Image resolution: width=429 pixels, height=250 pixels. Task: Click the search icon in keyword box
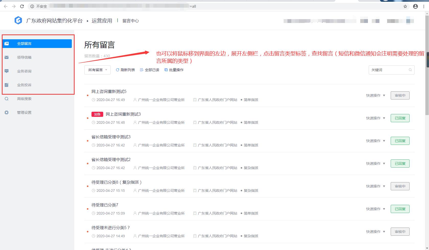click(410, 70)
